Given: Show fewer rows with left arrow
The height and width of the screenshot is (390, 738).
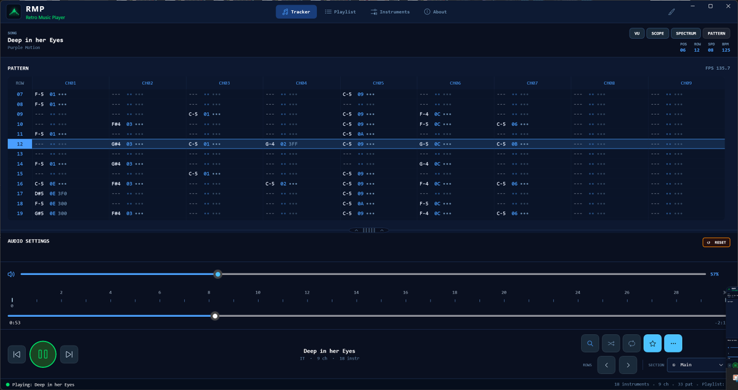Looking at the screenshot, I should coord(606,365).
